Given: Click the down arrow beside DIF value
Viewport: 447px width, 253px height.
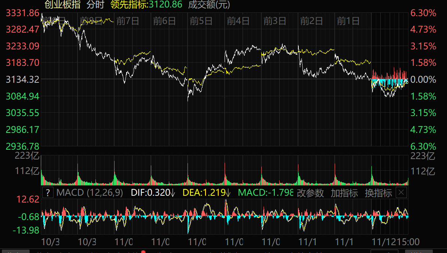Looking at the screenshot, I should (173, 193).
